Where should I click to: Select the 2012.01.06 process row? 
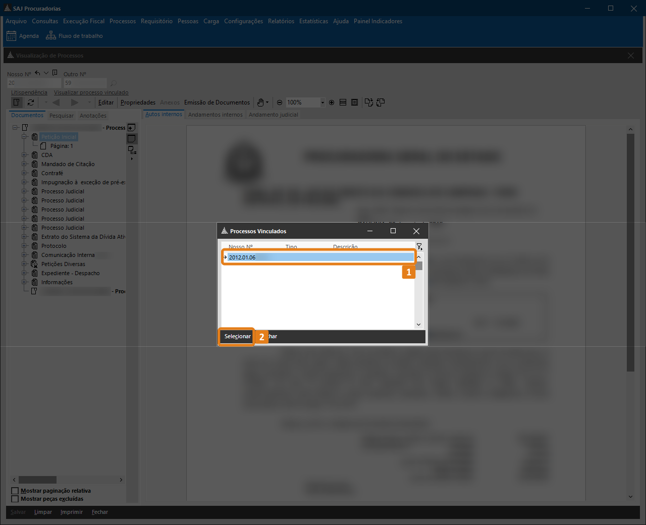(x=319, y=257)
